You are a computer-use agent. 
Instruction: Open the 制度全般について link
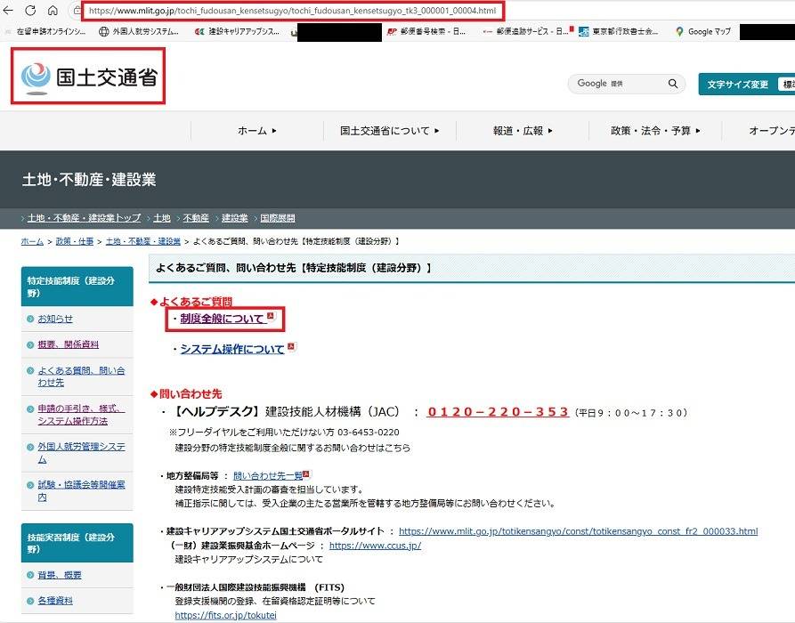coord(223,319)
